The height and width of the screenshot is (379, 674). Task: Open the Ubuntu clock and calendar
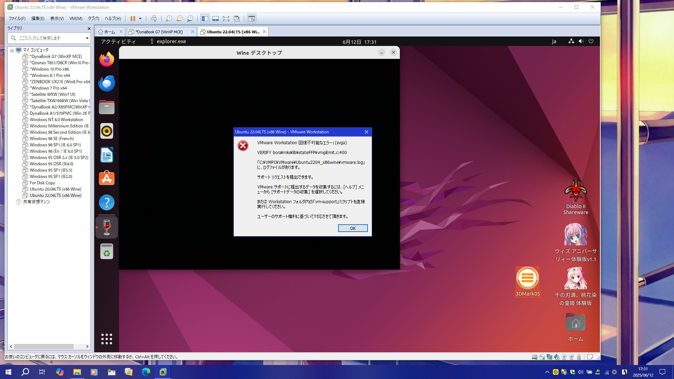coord(359,42)
